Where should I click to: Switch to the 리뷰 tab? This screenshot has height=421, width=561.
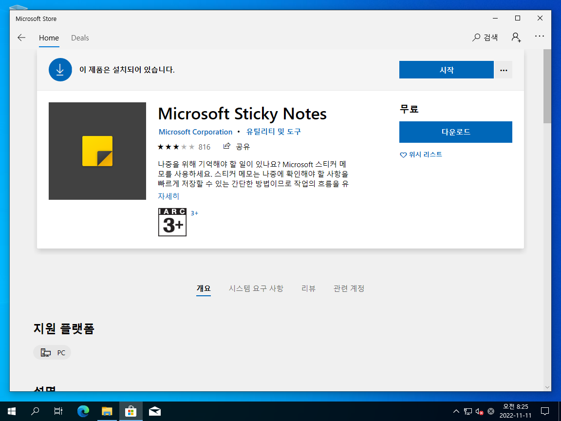coord(308,288)
